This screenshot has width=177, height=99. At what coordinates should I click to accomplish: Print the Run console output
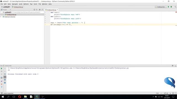point(5,80)
